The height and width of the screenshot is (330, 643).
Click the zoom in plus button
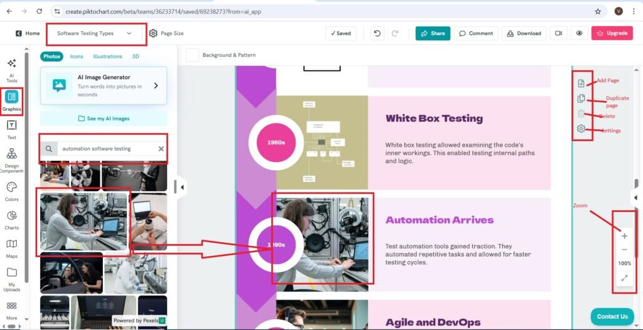(624, 236)
